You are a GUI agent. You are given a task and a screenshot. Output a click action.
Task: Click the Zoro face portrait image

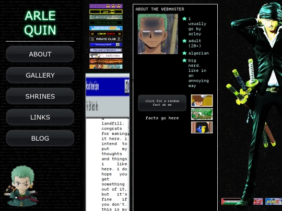[x=158, y=34]
